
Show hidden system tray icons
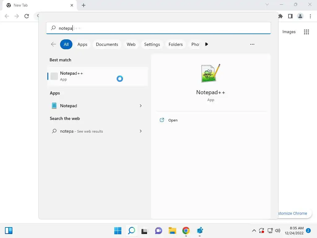(x=254, y=231)
